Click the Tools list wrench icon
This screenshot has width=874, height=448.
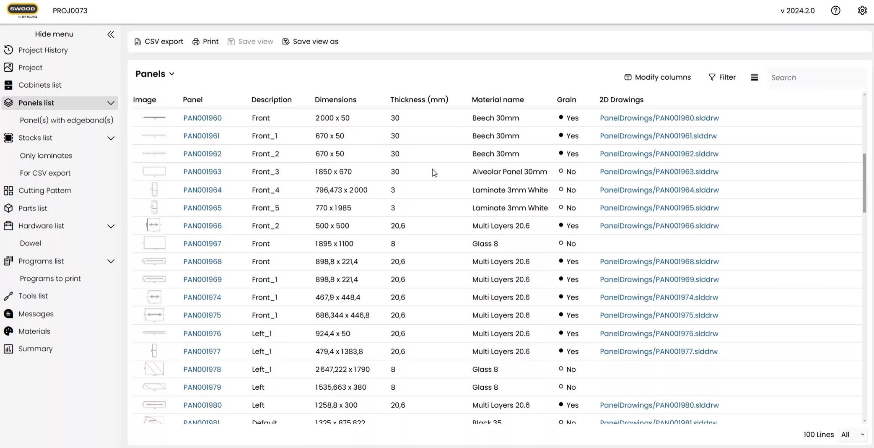click(x=8, y=296)
